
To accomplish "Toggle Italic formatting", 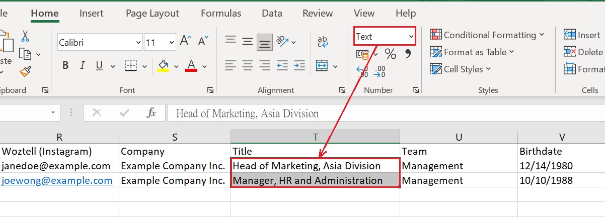I will (x=82, y=66).
